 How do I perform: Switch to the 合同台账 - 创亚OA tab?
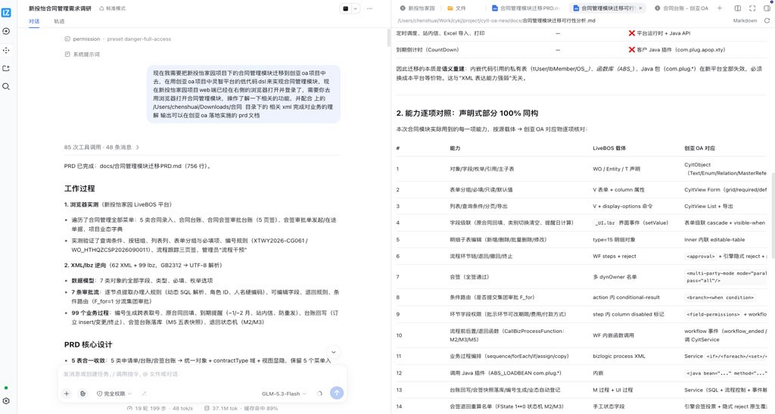(x=681, y=8)
